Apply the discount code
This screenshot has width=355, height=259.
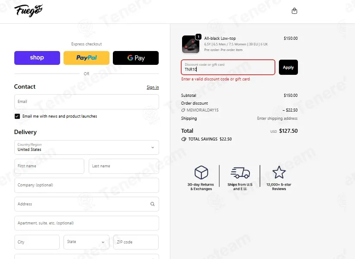point(288,67)
